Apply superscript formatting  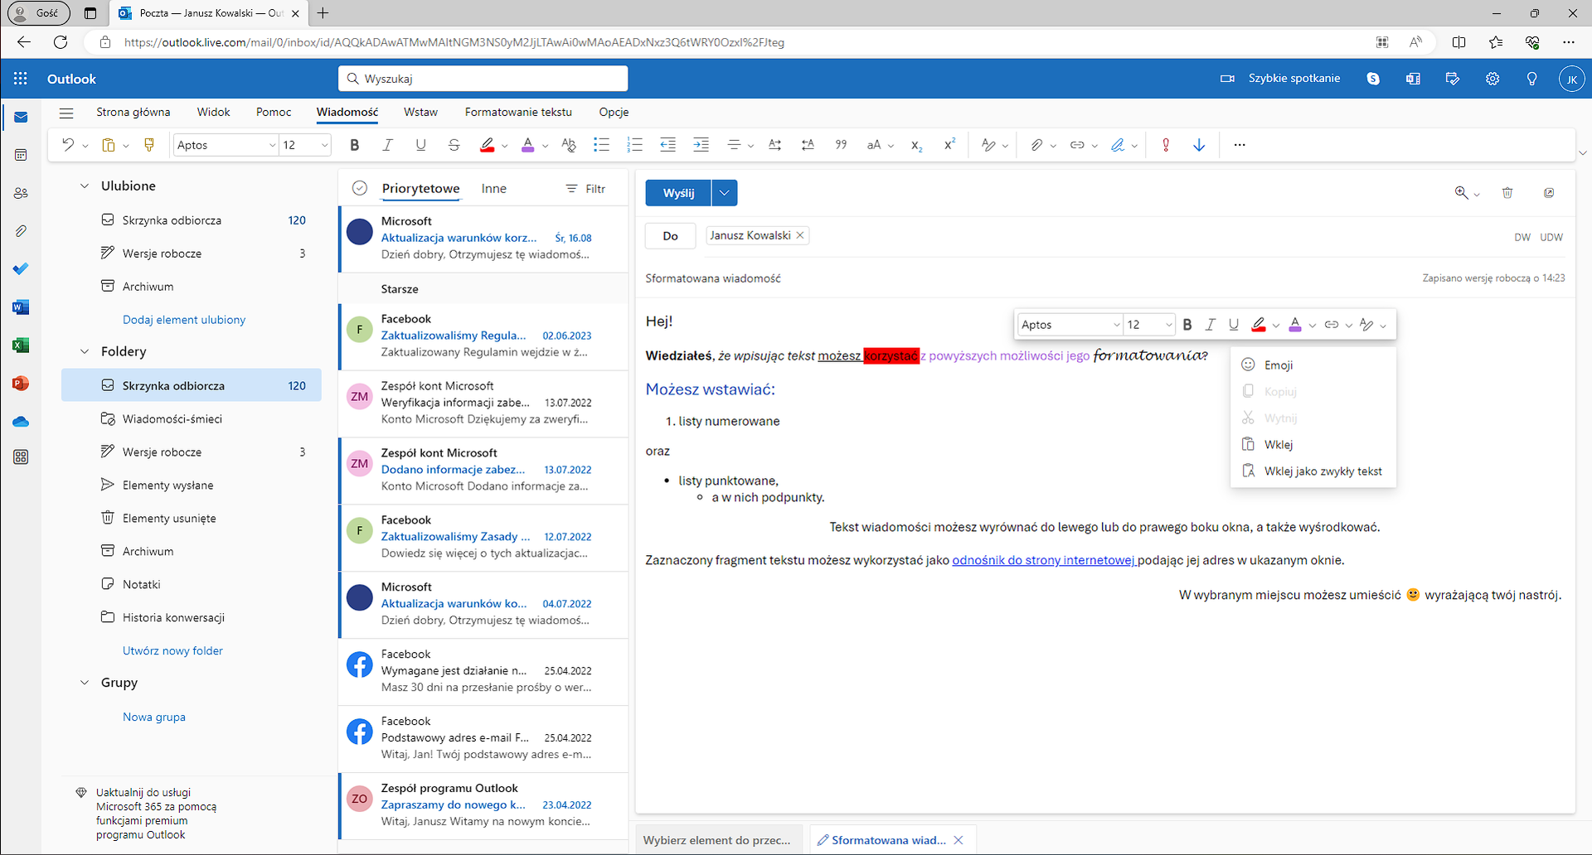point(949,145)
